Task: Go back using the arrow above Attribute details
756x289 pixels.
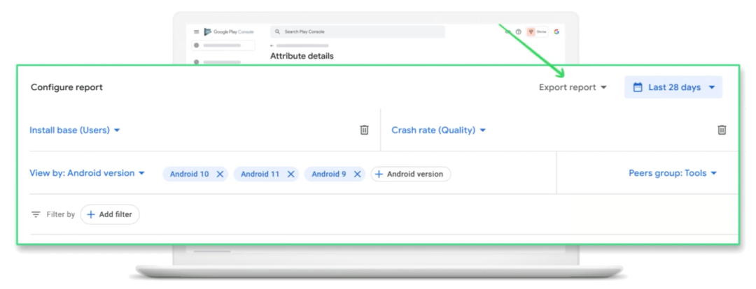Action: (x=272, y=45)
